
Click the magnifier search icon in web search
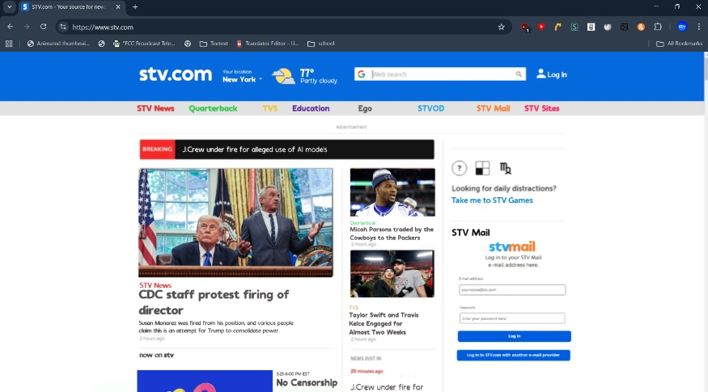519,74
